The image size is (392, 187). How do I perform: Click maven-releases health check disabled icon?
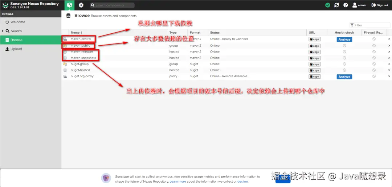tap(344, 52)
